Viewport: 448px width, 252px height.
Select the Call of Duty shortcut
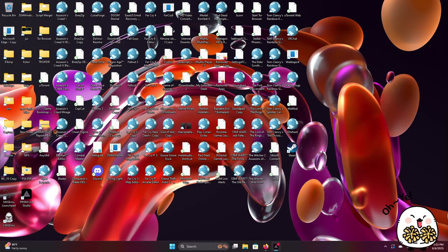[x=80, y=82]
